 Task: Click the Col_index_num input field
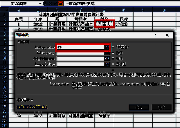coord(80,58)
